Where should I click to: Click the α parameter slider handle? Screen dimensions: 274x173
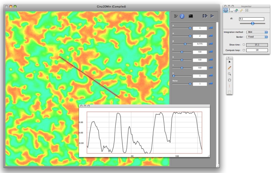pyautogui.click(x=190, y=36)
